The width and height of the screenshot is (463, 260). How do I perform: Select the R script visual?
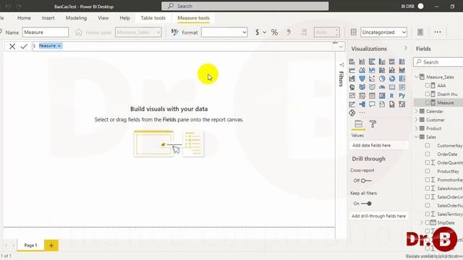(392, 96)
